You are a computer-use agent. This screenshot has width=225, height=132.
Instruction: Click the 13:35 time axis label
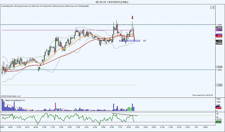click(78, 127)
